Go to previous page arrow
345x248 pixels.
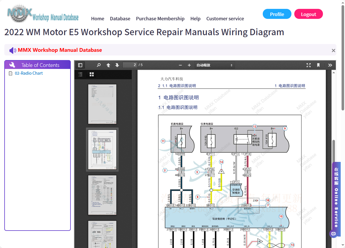[108, 65]
